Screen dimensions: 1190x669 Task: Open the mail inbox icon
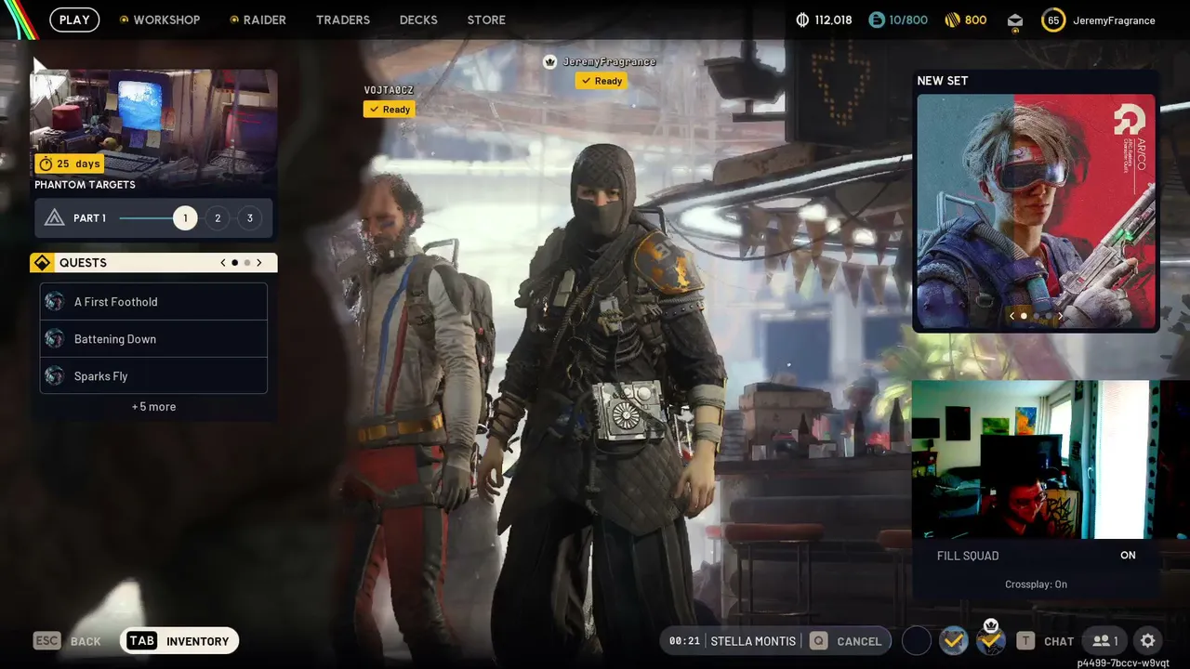(1015, 20)
